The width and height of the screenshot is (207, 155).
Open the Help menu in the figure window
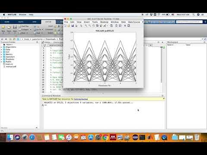point(123,22)
